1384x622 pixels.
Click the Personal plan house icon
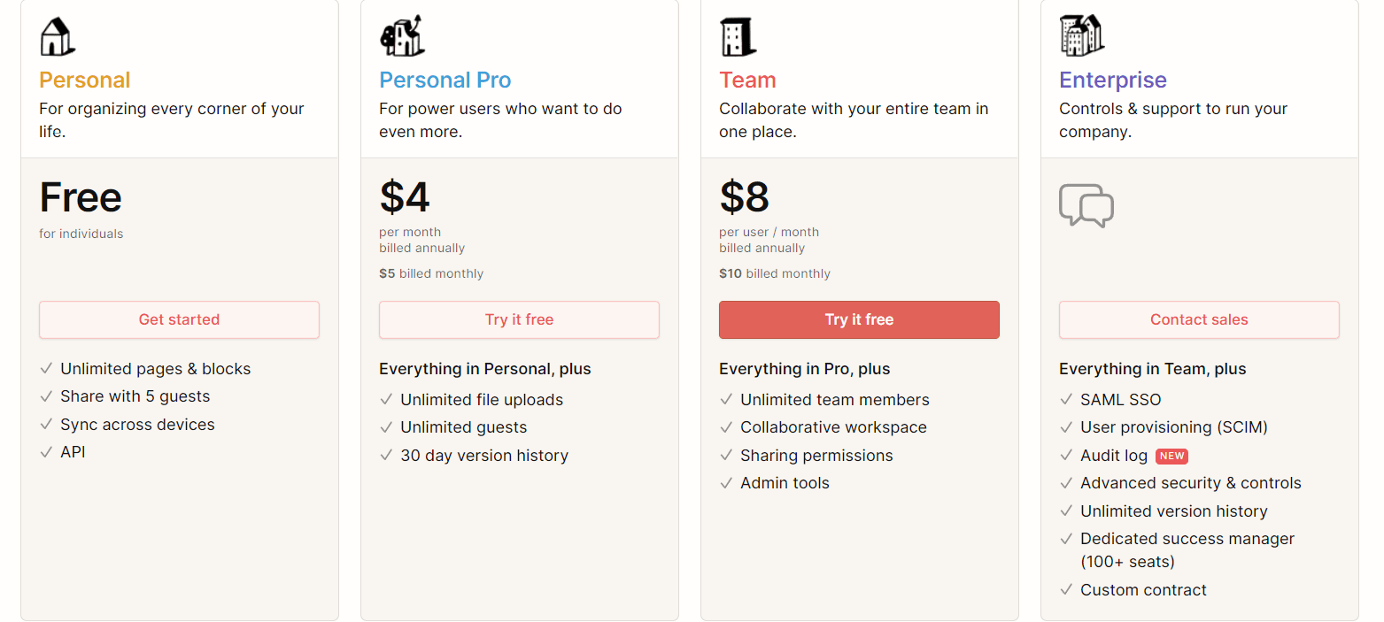coord(57,37)
